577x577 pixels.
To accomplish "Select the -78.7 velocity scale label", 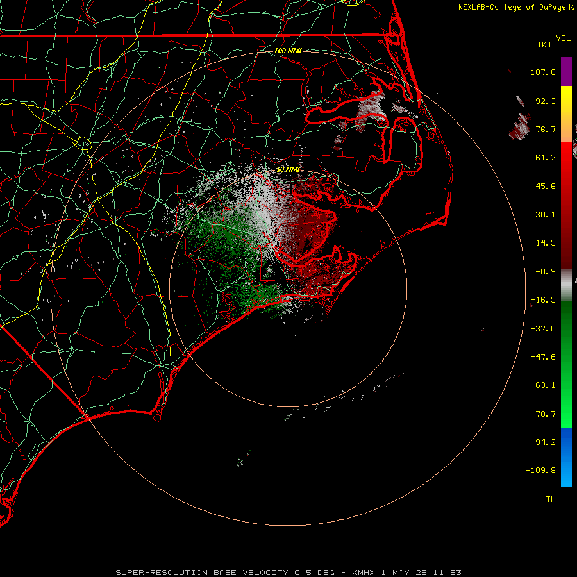I will 543,414.
